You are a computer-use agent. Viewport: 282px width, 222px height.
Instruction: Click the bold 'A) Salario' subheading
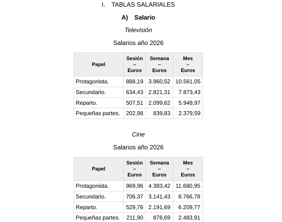(x=138, y=18)
